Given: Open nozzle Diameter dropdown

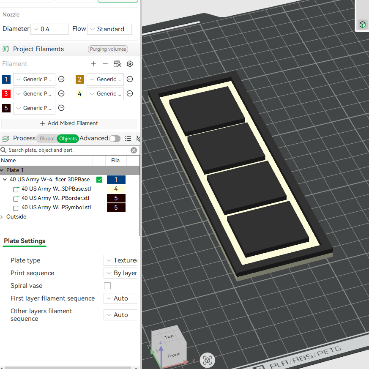Looking at the screenshot, I should click(x=49, y=29).
